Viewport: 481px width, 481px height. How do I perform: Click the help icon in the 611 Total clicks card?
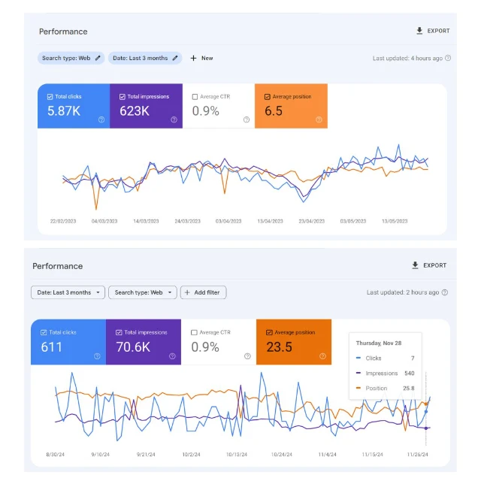pyautogui.click(x=97, y=356)
